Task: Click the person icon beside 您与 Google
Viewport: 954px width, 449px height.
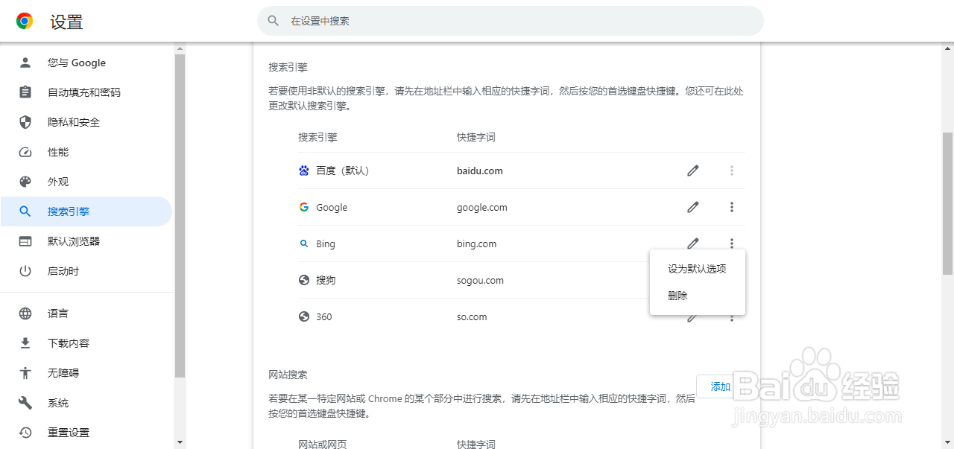Action: coord(25,63)
